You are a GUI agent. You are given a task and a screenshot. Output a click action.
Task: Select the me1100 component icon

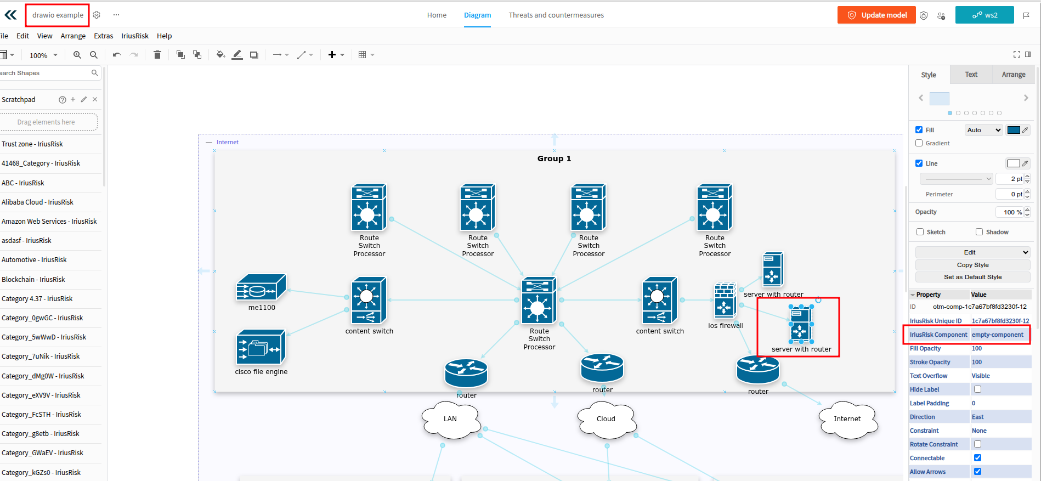(261, 287)
